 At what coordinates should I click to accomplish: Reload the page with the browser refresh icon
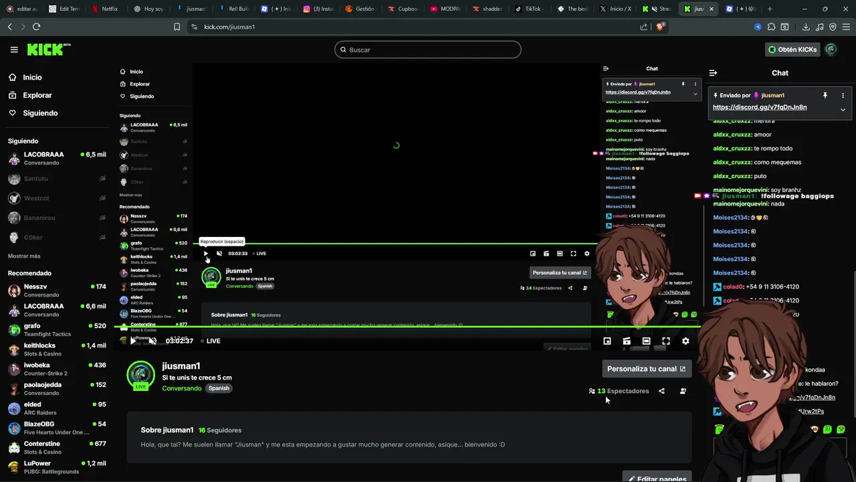pos(36,27)
